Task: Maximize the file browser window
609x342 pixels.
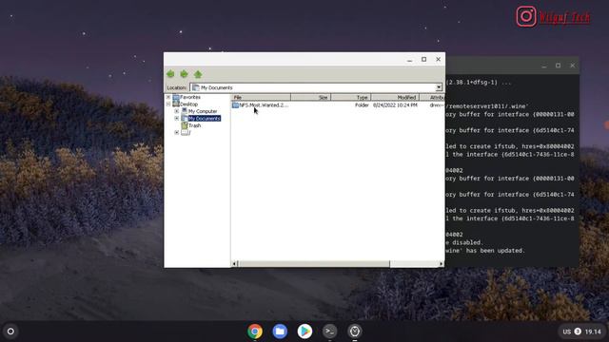Action: coord(423,59)
